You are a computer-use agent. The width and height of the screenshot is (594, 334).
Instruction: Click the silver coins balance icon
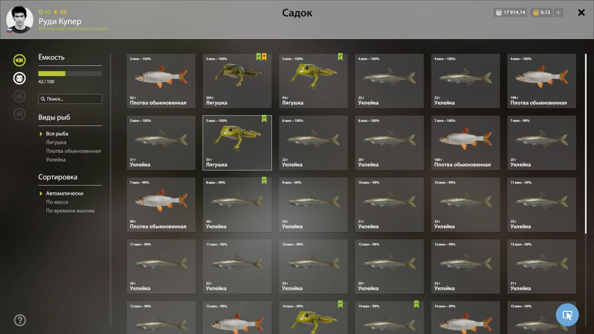(499, 13)
